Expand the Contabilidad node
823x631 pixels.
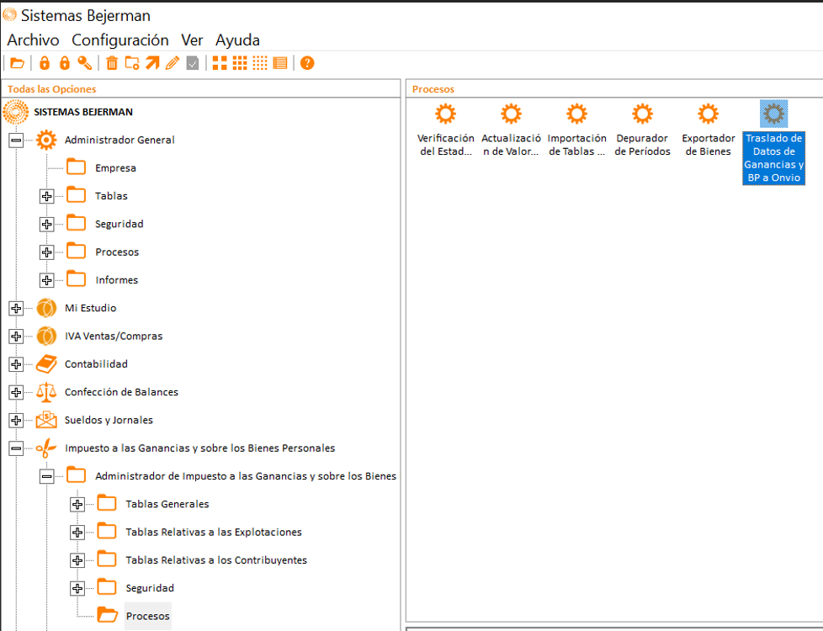[16, 364]
